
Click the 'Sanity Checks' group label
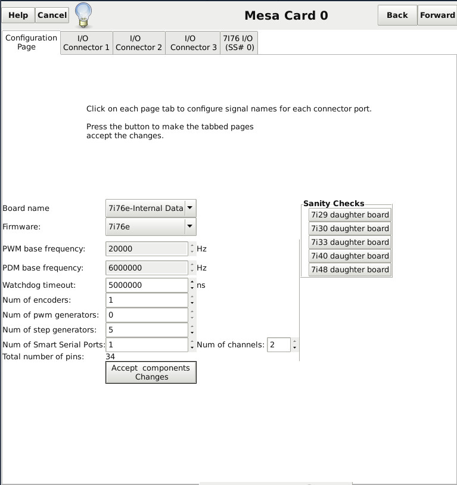click(x=334, y=203)
